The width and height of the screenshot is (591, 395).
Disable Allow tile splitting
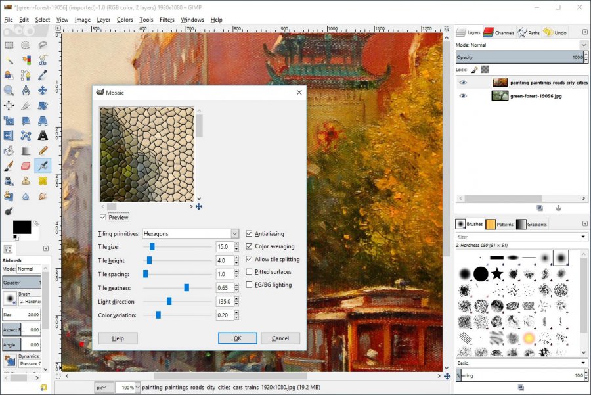pos(249,259)
